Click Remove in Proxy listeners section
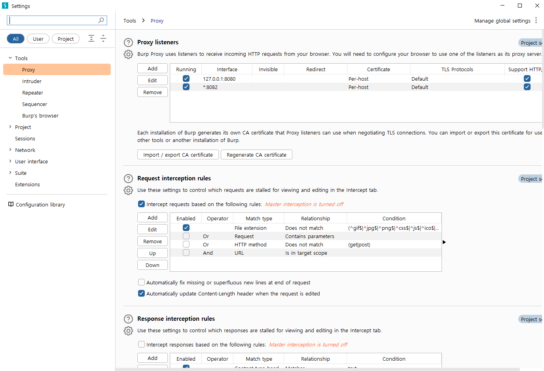544x371 pixels. point(153,92)
